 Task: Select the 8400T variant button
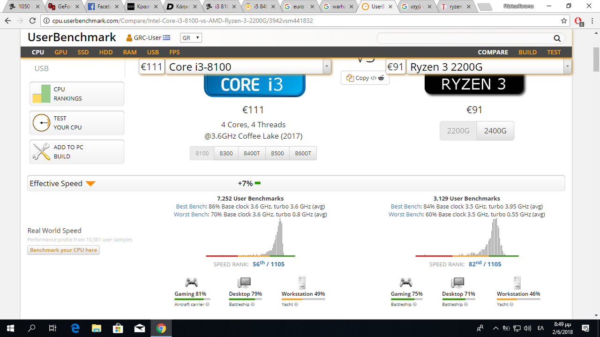click(252, 153)
